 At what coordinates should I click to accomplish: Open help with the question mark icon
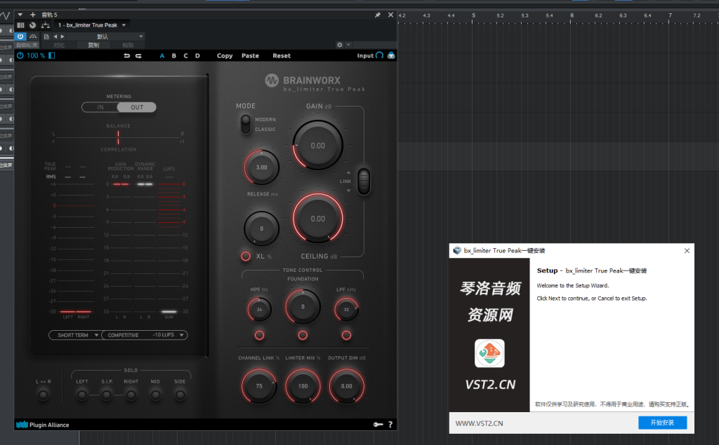[390, 425]
